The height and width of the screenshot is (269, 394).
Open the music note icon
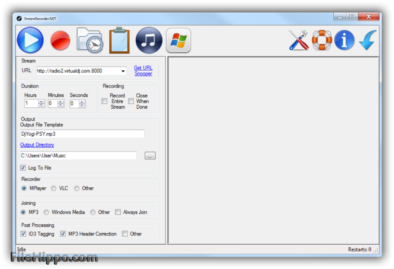click(149, 40)
